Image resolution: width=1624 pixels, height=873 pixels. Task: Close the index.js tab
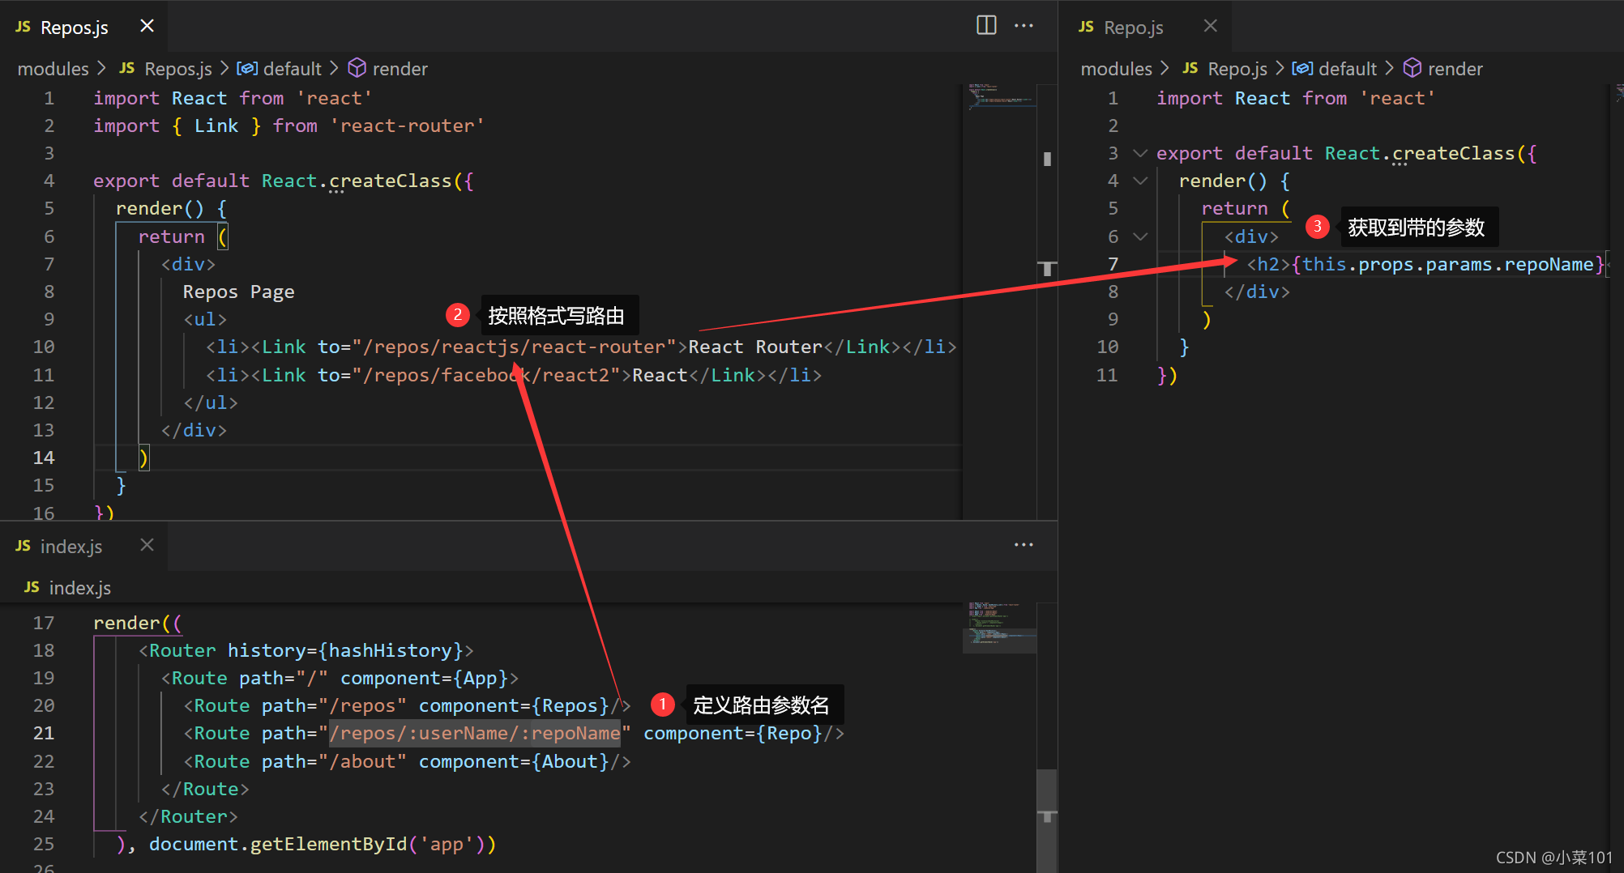(x=147, y=545)
